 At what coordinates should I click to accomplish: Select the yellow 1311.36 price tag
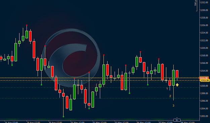(x=205, y=80)
